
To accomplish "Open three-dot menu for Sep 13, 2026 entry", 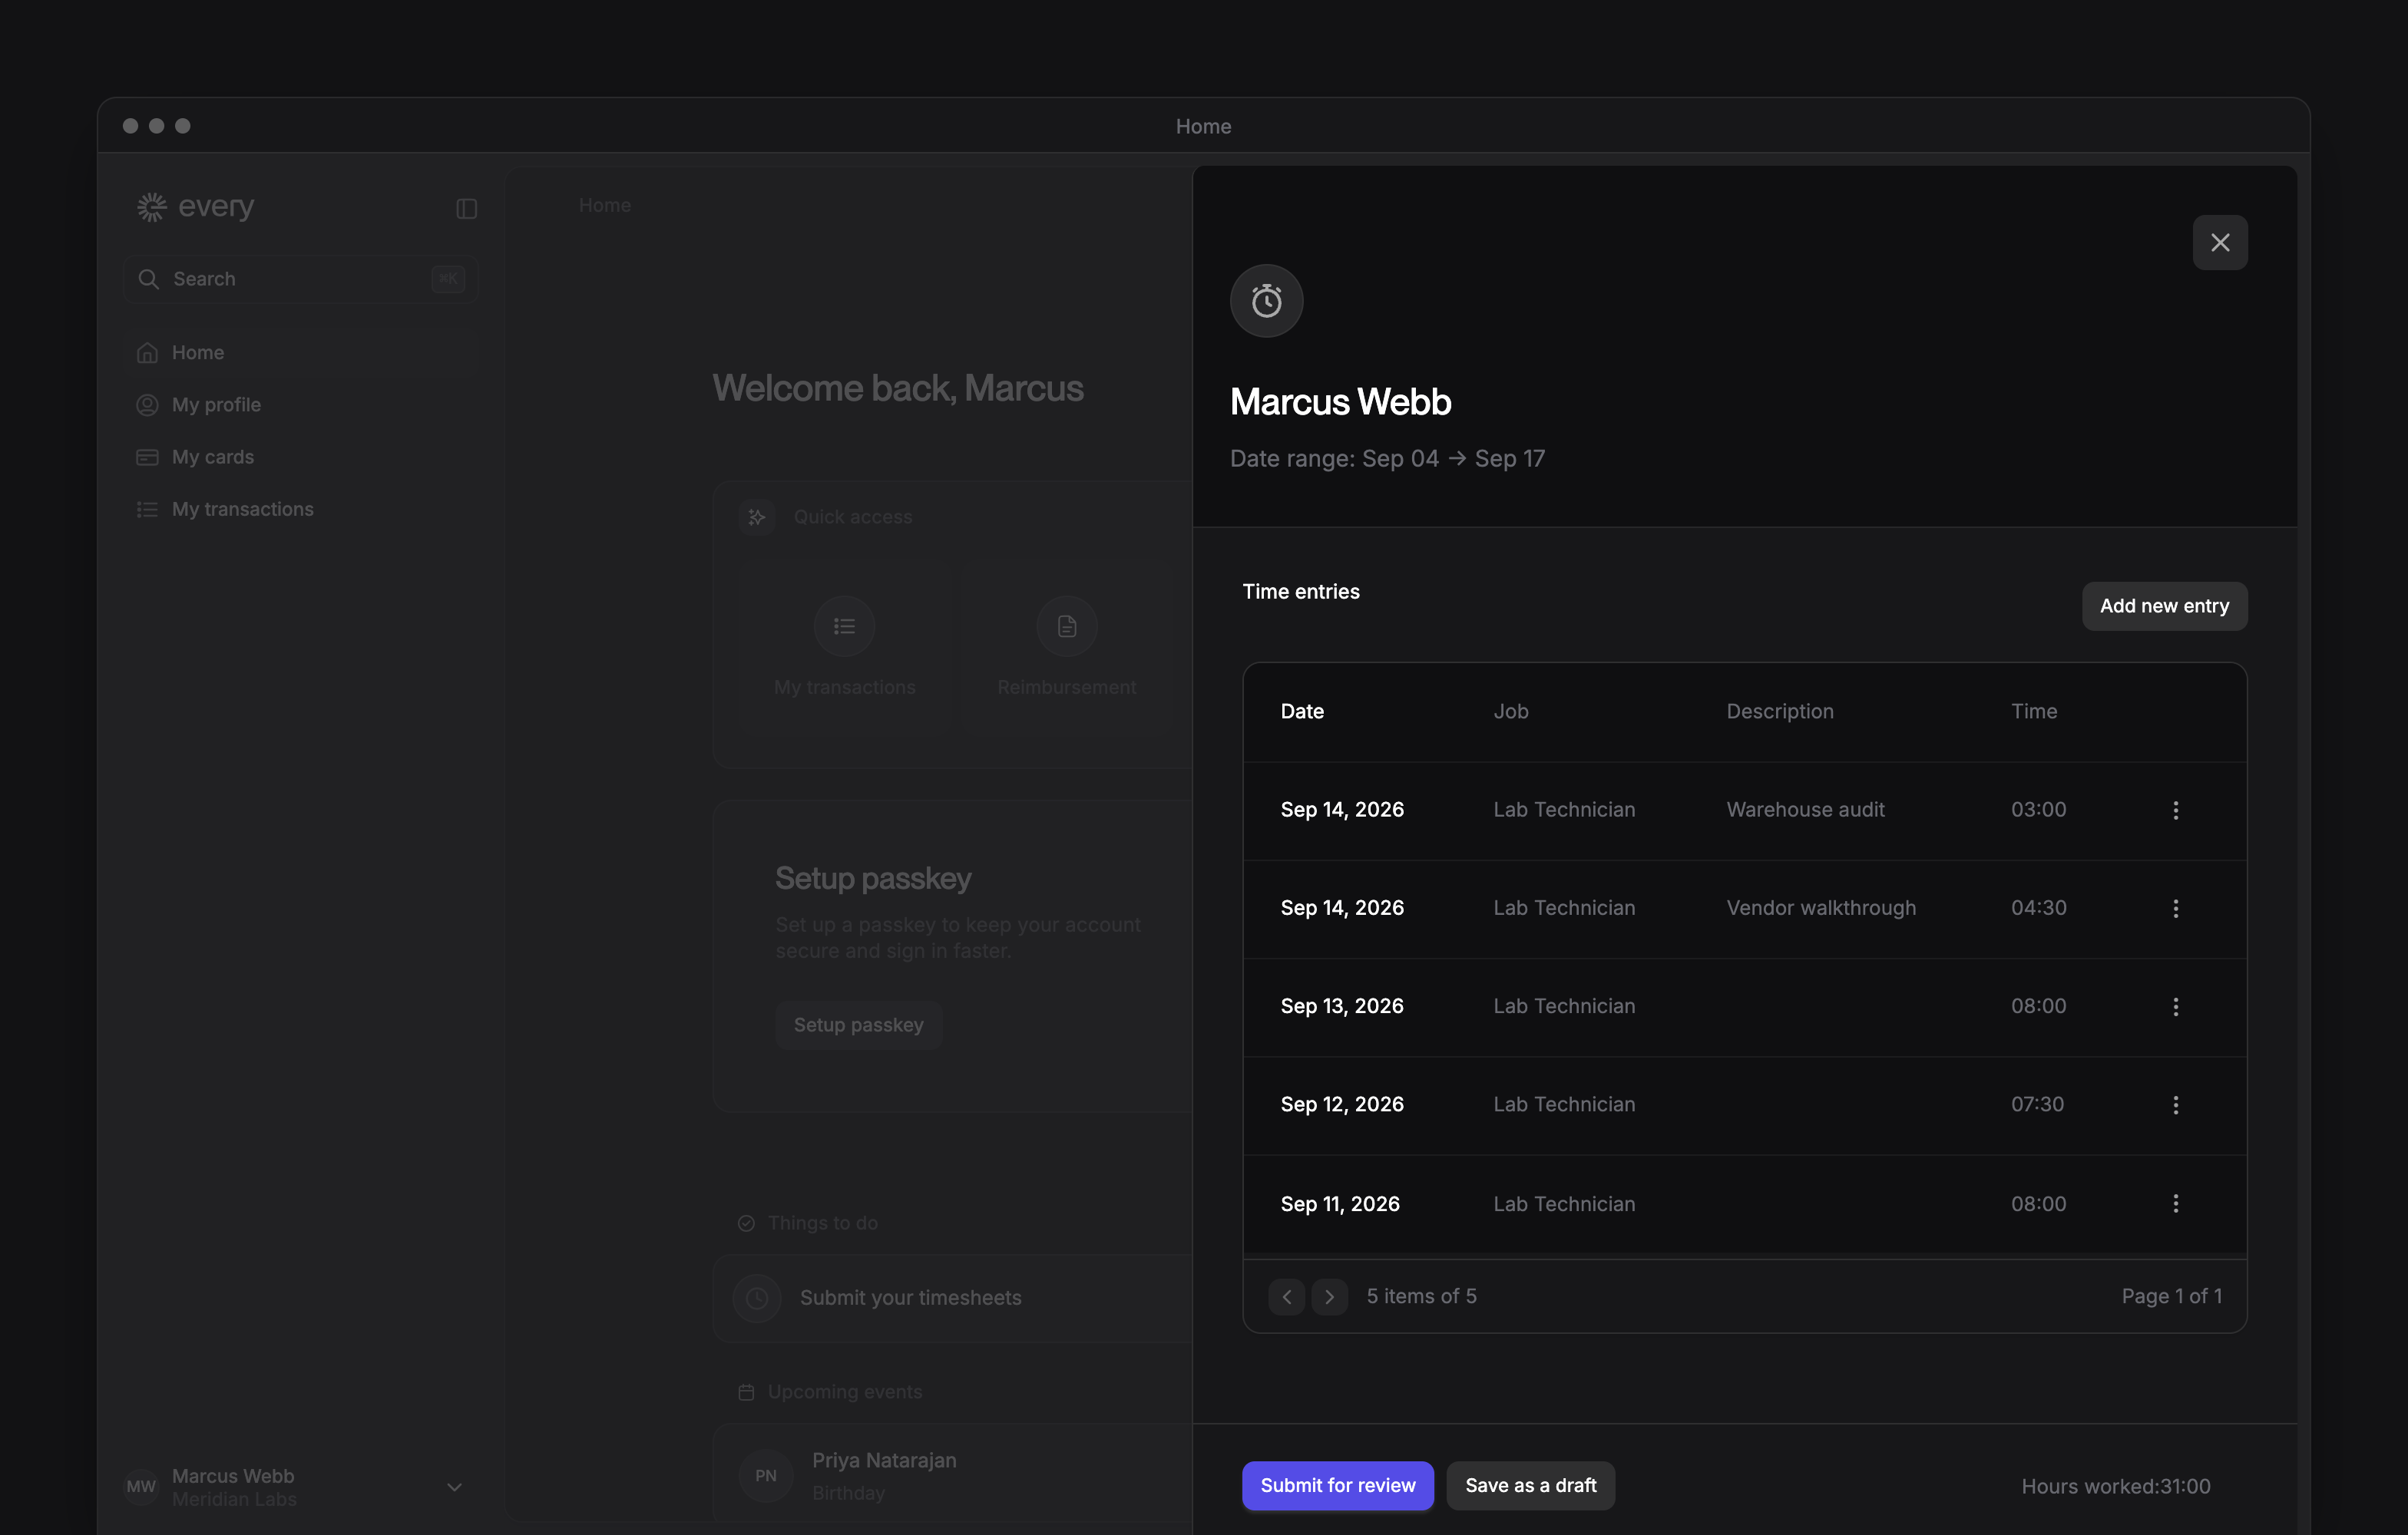I will [x=2175, y=1006].
